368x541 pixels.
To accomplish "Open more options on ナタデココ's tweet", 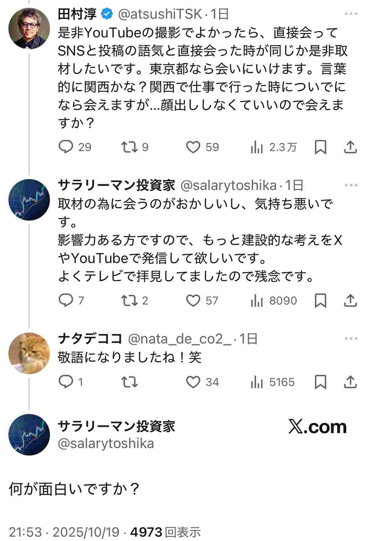I will coord(351,339).
